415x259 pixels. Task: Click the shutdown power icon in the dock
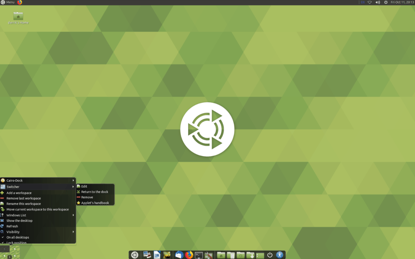[270, 254]
